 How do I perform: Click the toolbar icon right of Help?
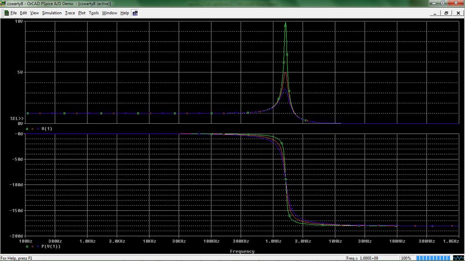point(135,13)
